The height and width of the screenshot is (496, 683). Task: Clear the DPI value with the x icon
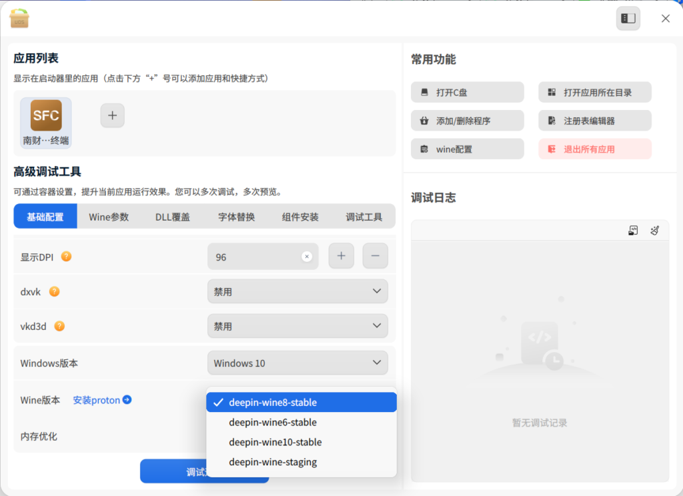click(x=307, y=257)
